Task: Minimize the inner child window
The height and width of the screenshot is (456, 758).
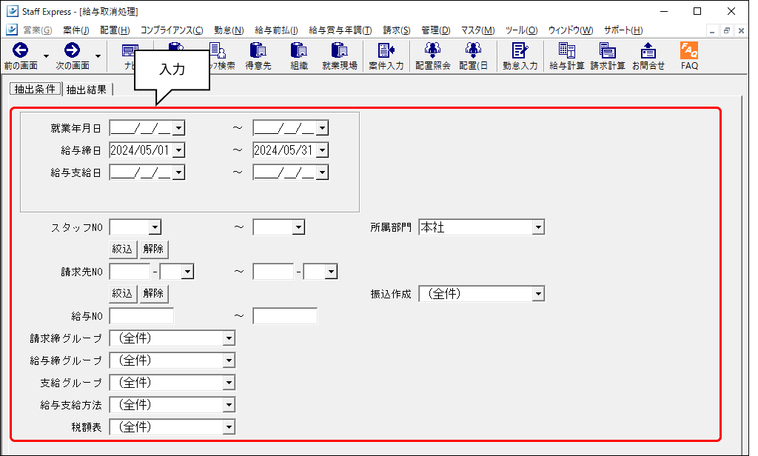Action: 711,30
